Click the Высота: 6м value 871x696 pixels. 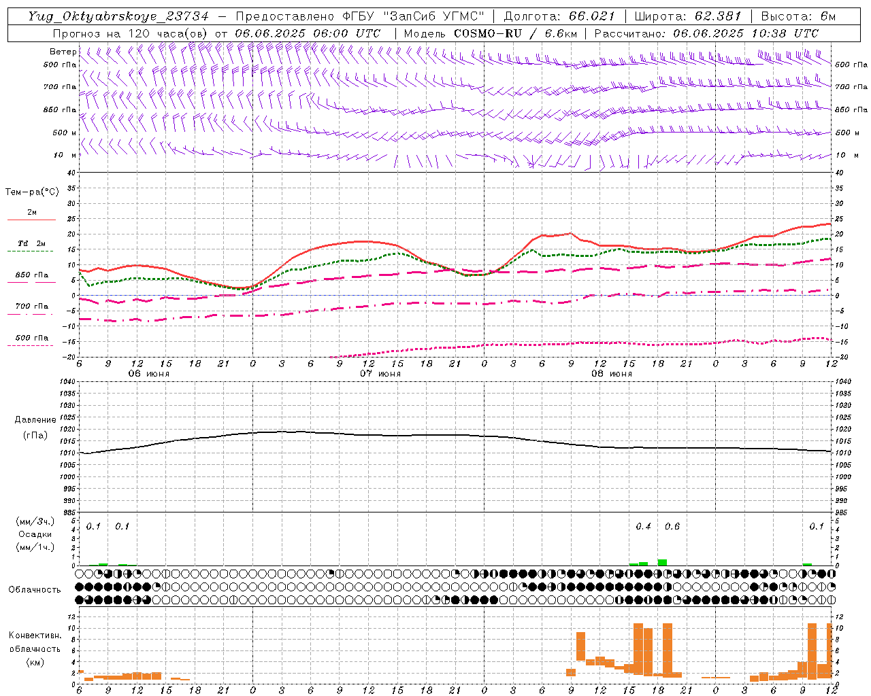tap(798, 16)
